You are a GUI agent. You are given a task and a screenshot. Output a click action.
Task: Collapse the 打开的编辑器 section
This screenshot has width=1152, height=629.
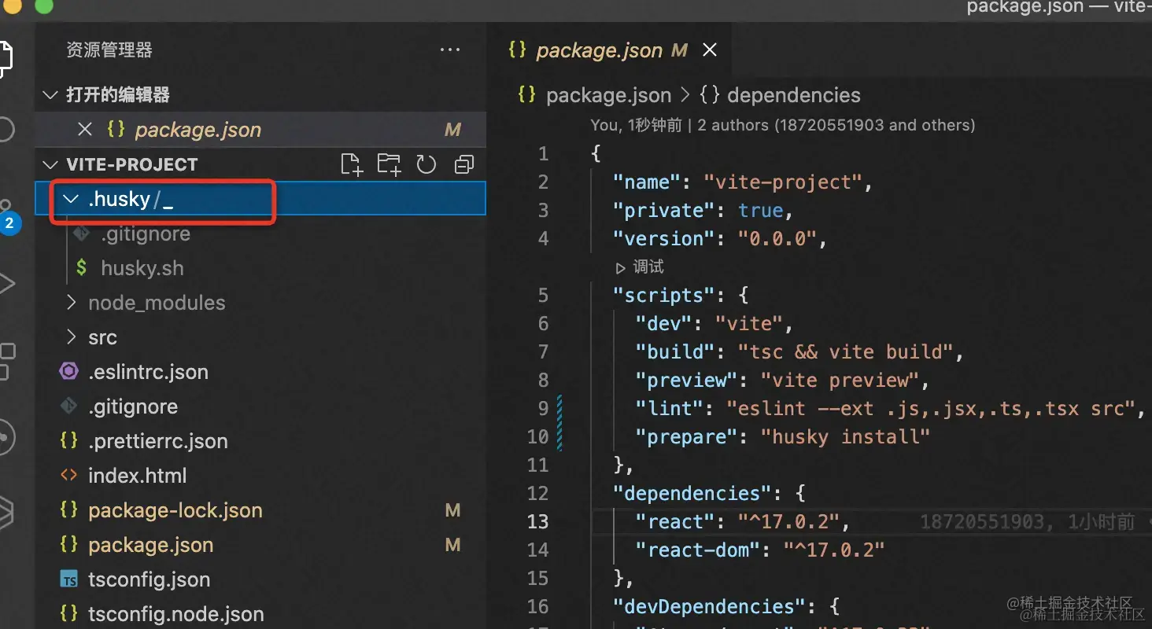tap(51, 95)
